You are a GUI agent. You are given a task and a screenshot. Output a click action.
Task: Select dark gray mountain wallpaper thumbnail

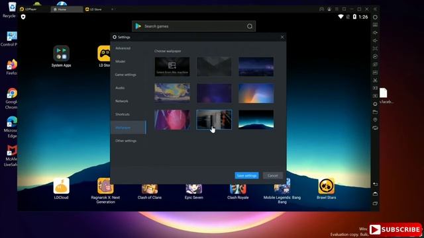click(214, 67)
